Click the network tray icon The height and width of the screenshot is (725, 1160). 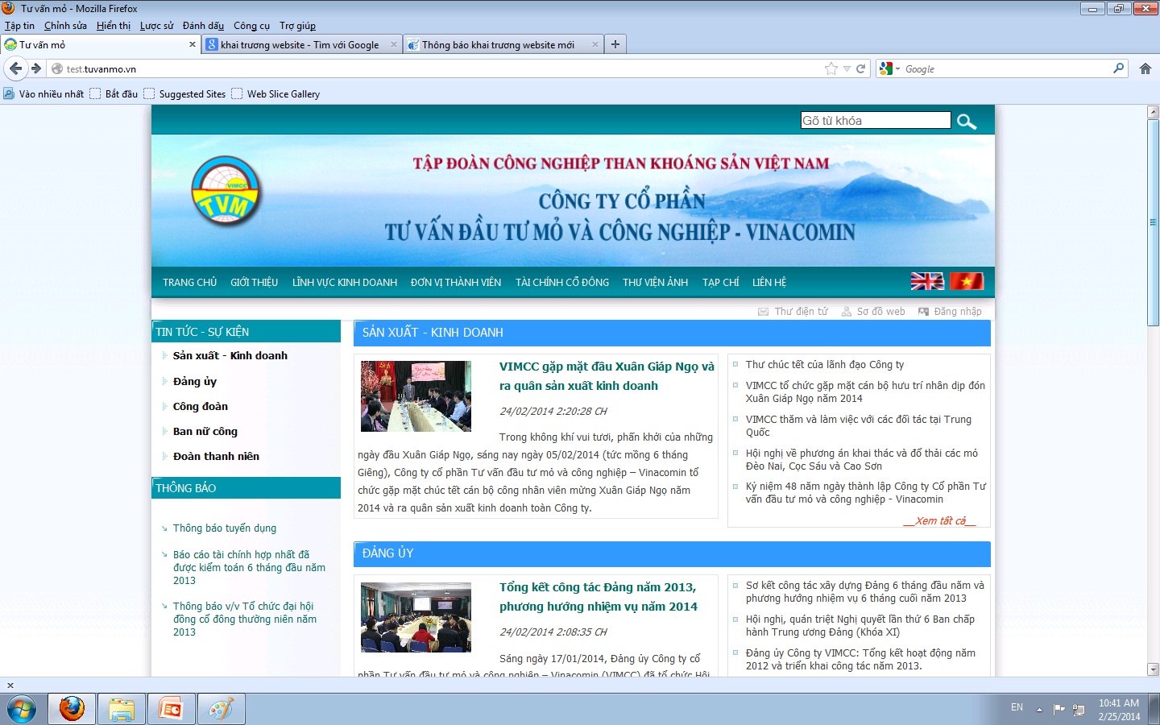click(x=1079, y=709)
